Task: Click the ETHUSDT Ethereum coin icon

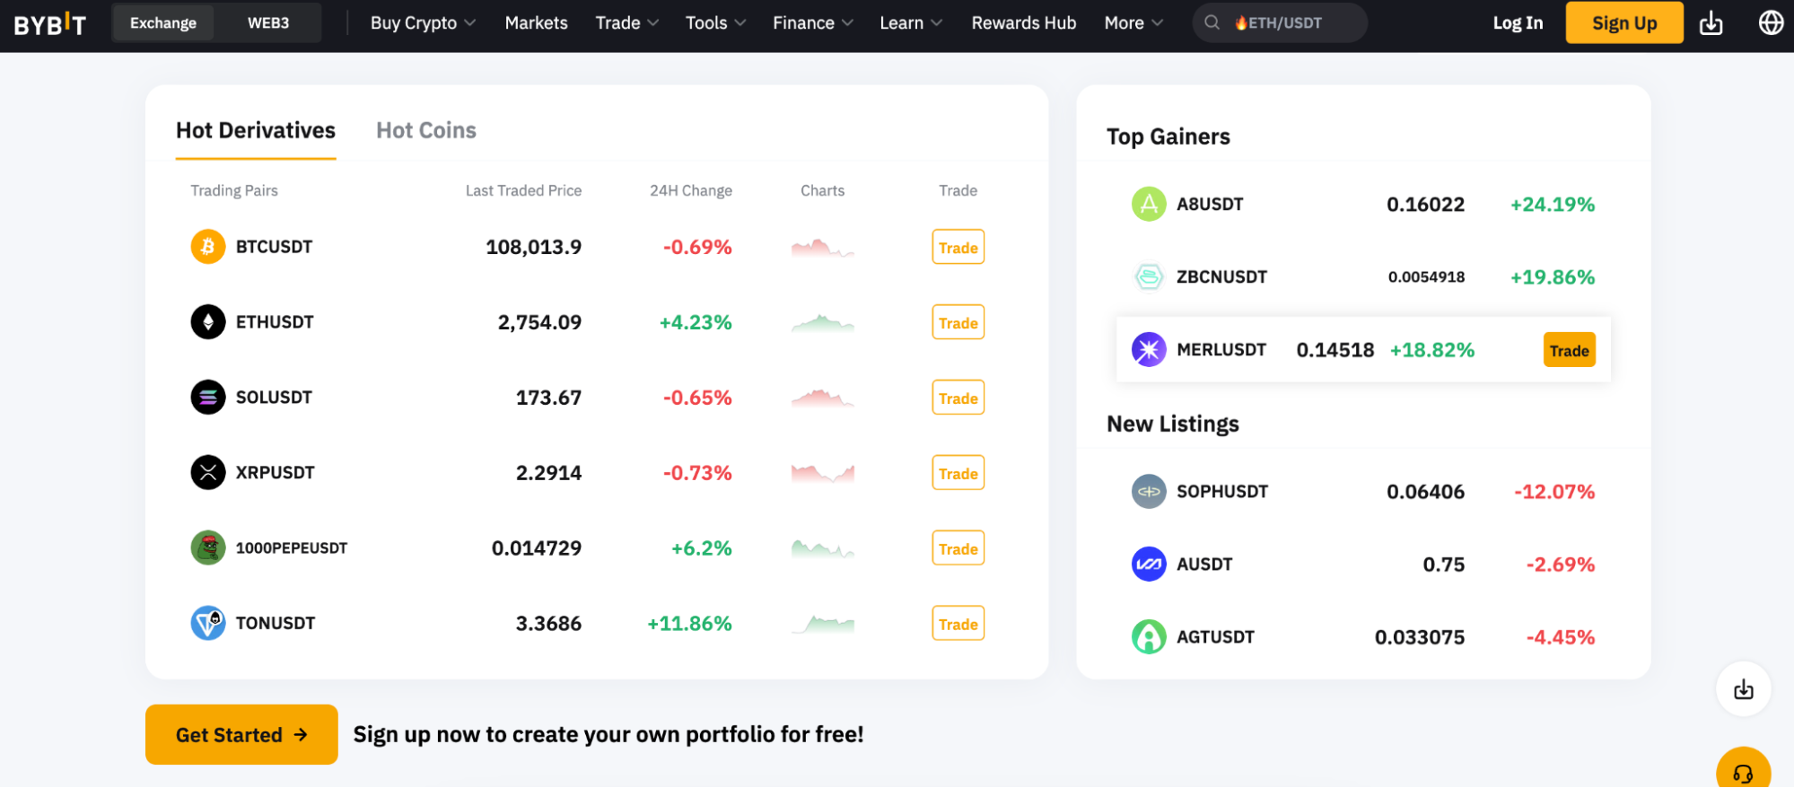Action: (x=208, y=322)
